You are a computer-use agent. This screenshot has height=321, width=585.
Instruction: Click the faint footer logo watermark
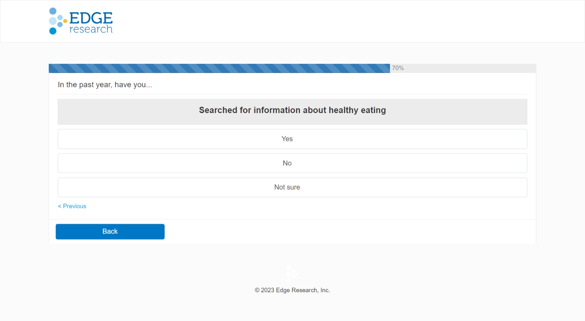click(291, 274)
